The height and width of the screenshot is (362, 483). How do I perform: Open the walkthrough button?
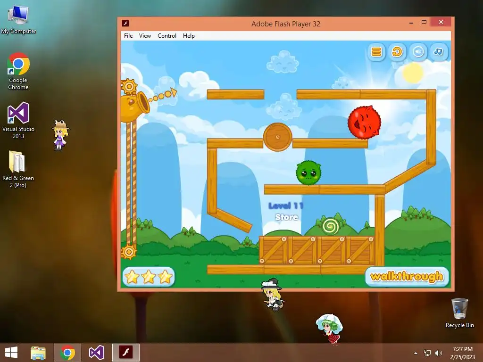[x=407, y=276]
